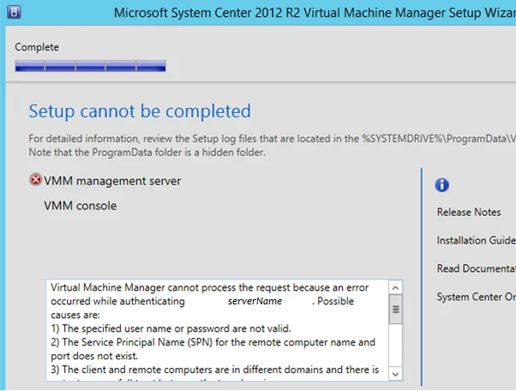Click the error message scrollbar thumb
516x391 pixels.
coord(395,310)
